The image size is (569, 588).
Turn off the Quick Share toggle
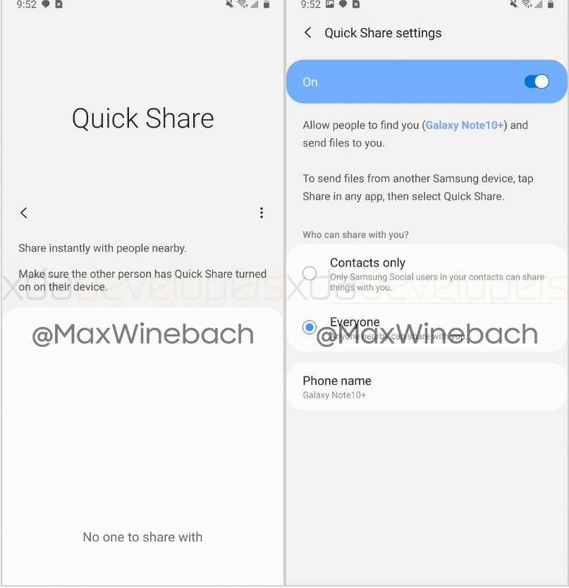[537, 82]
